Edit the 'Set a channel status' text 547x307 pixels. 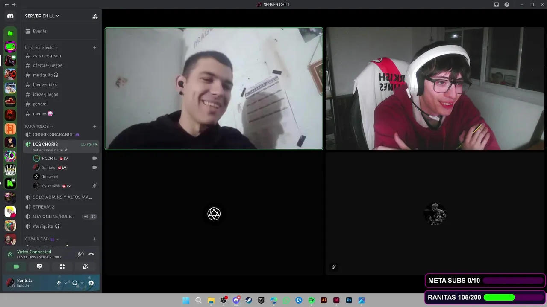click(x=50, y=150)
